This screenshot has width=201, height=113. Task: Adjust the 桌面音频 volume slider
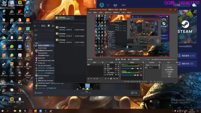[129, 75]
